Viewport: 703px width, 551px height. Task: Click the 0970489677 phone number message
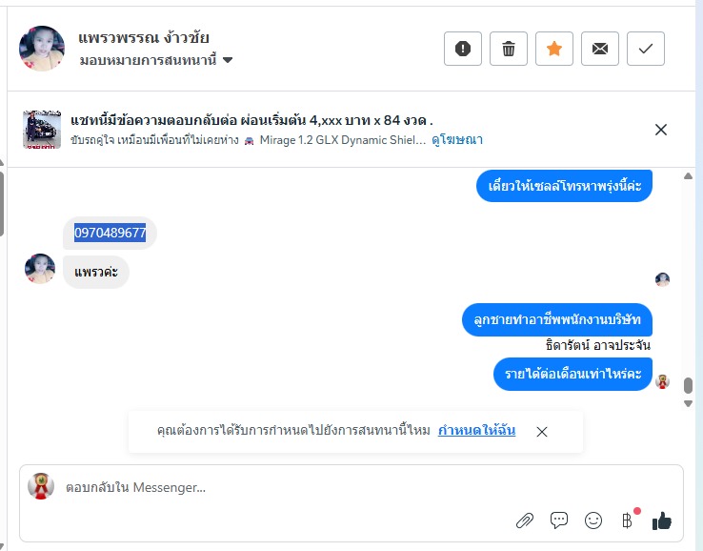[110, 233]
